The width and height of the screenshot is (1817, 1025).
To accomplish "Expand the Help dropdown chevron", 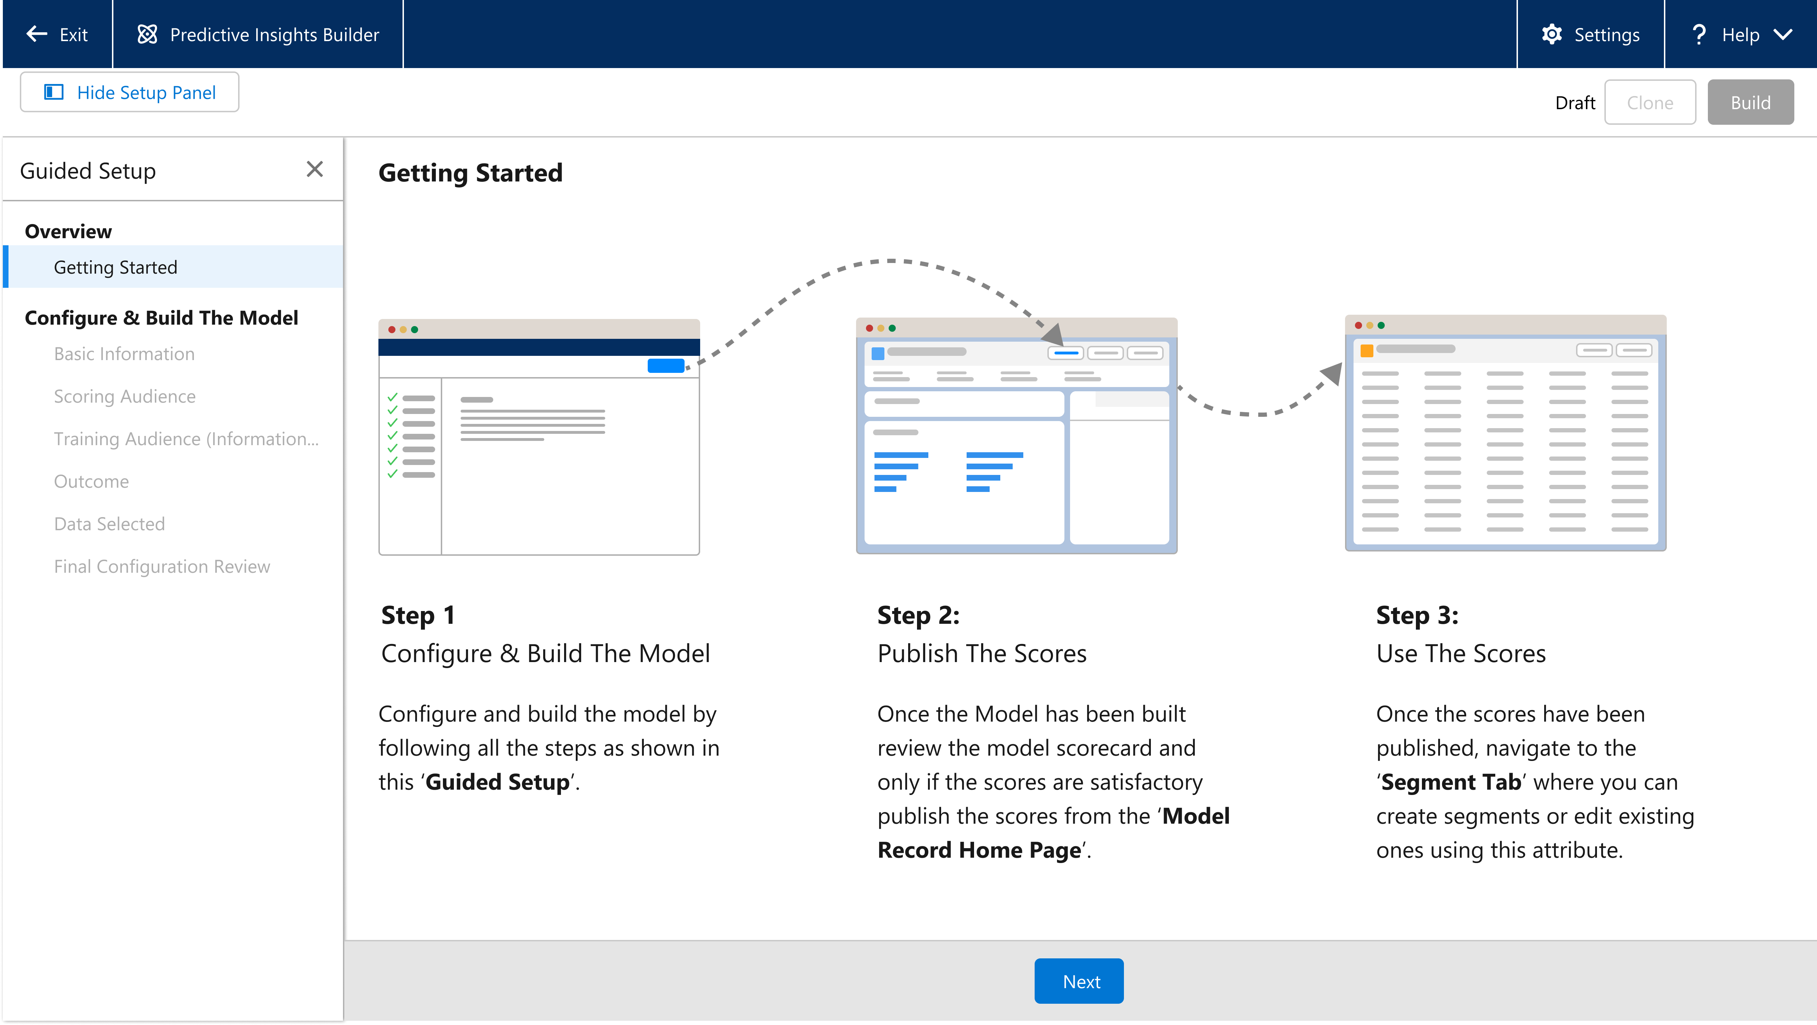I will 1782,35.
